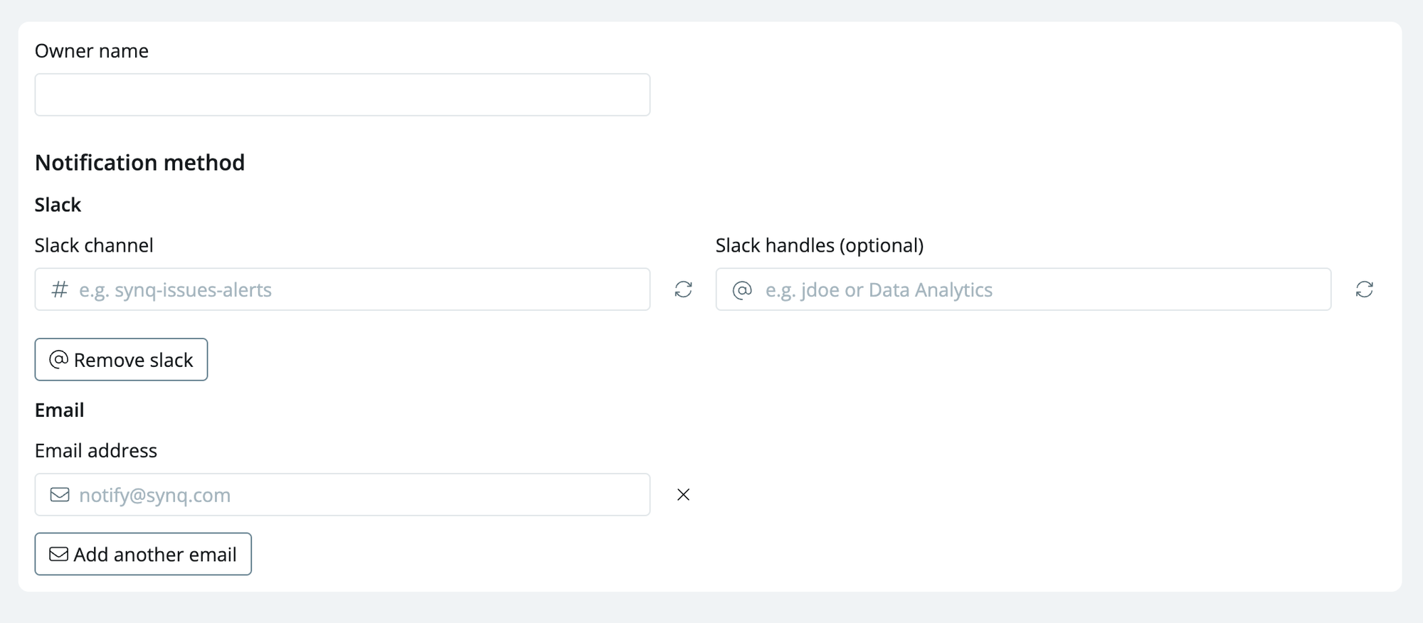Click the Remove slack button
Screen dimensions: 1423x623
(121, 360)
